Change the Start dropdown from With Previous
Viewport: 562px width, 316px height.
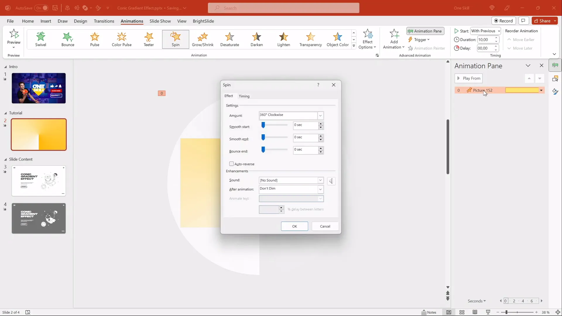coord(499,31)
